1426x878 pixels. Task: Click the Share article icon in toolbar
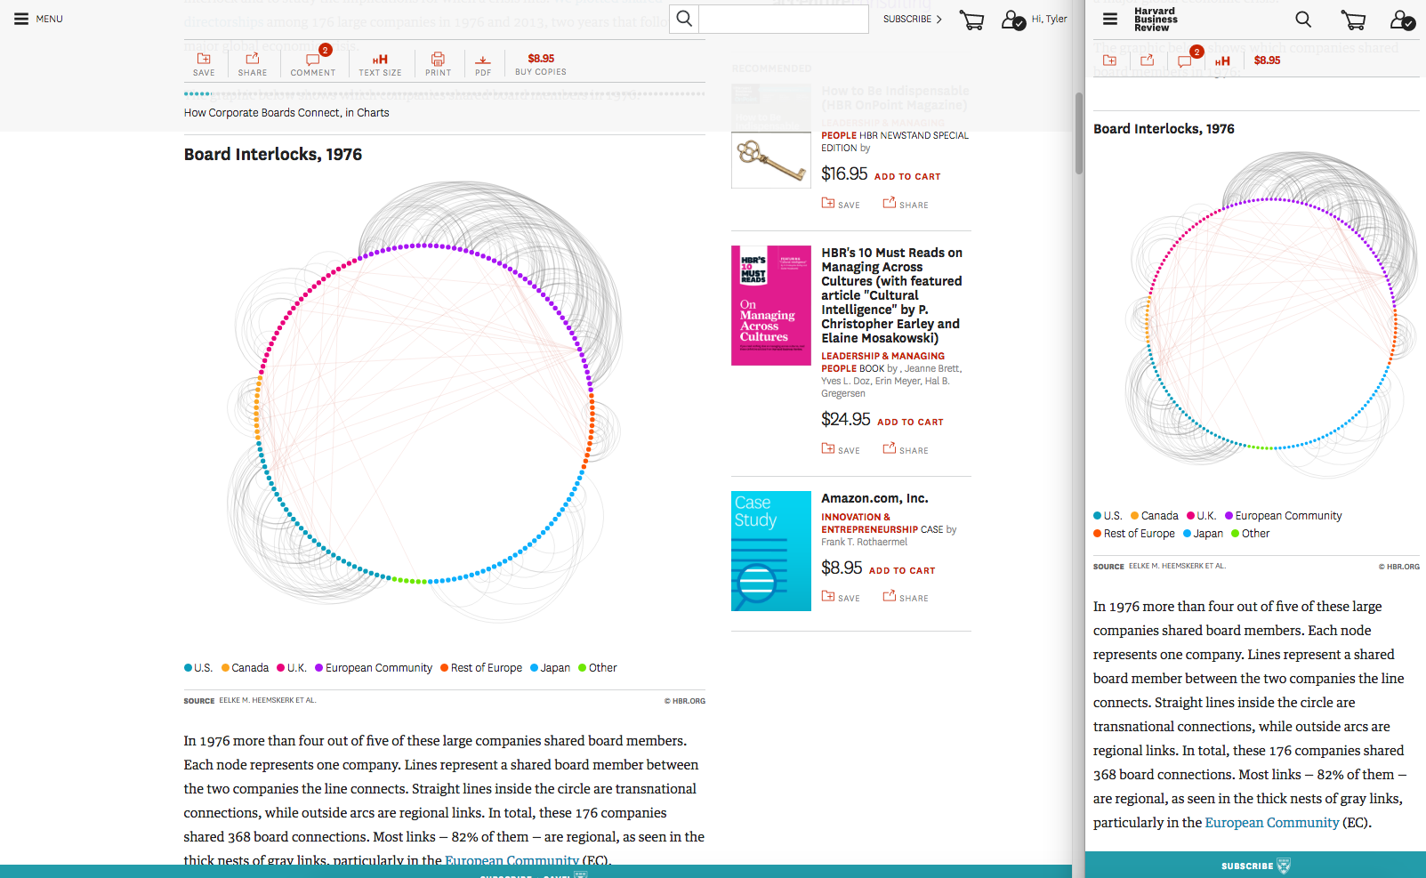(253, 64)
